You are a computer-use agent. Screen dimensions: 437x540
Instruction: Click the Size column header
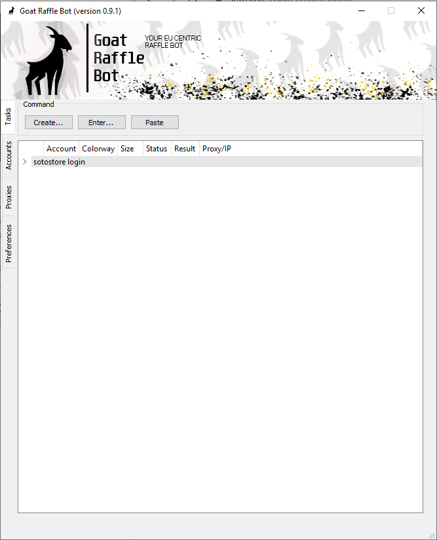click(x=130, y=149)
